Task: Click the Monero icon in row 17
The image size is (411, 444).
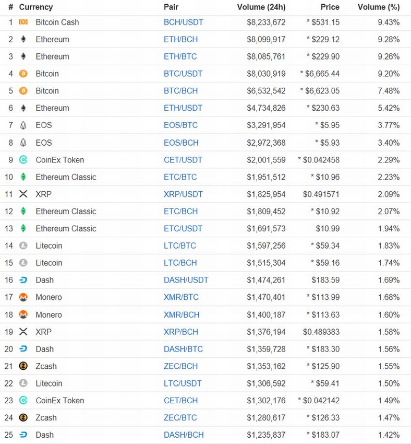Action: [23, 297]
